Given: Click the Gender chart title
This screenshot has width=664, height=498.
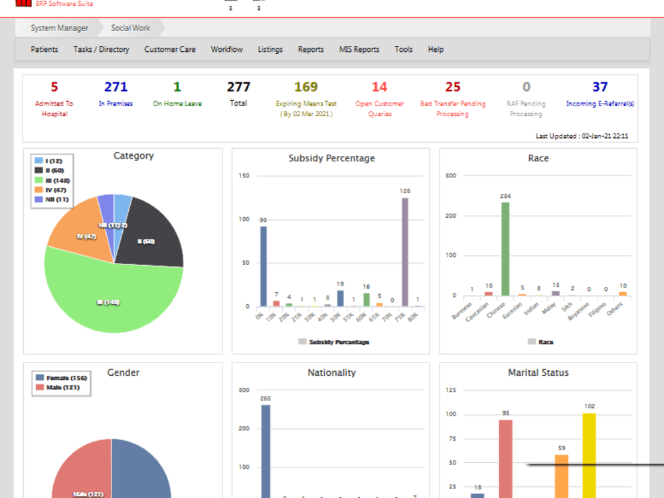Looking at the screenshot, I should point(124,373).
